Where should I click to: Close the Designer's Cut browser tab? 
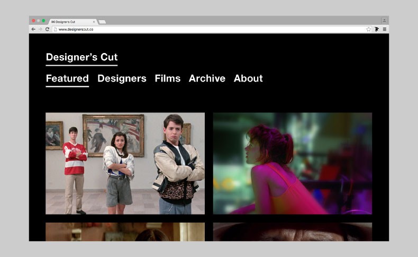pos(94,22)
